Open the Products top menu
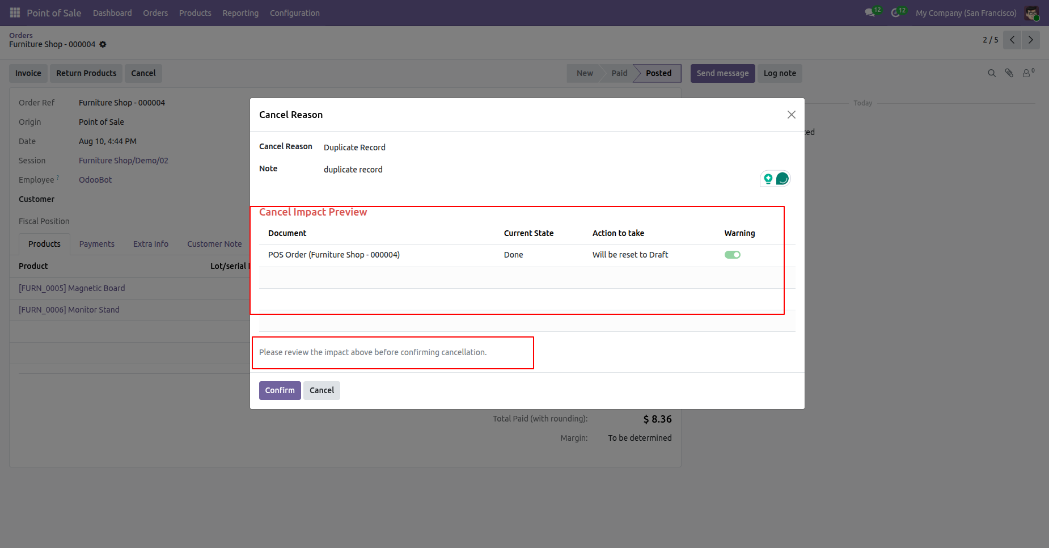The image size is (1049, 548). point(195,12)
